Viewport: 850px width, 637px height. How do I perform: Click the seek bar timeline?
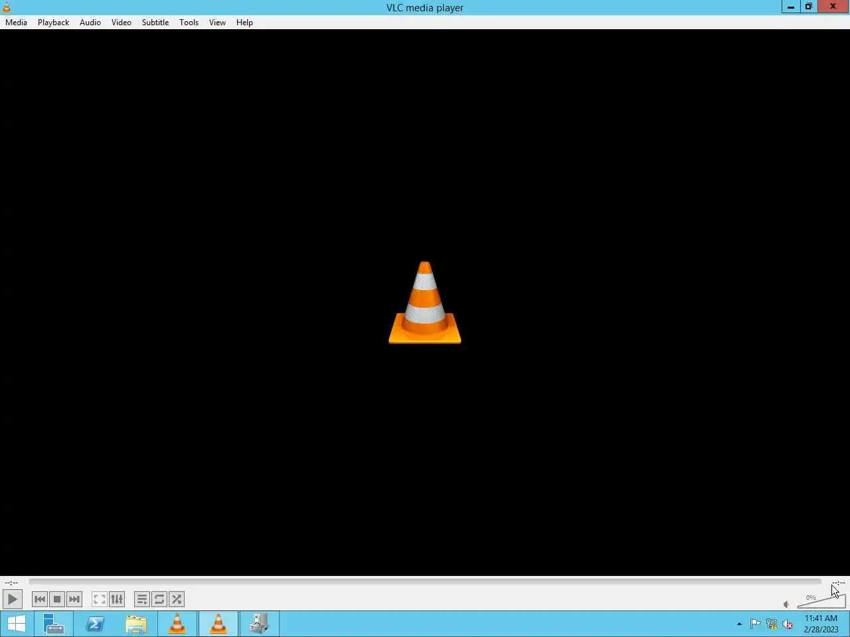pos(425,582)
